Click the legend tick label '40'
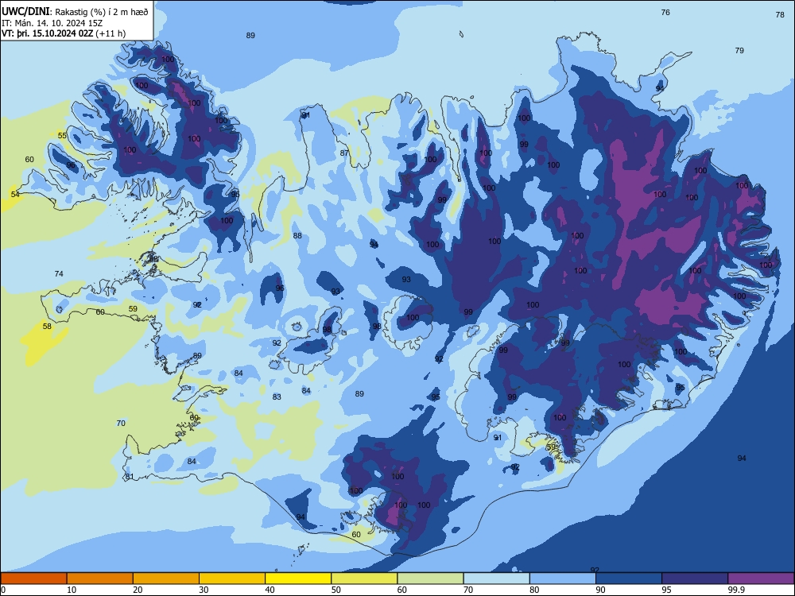This screenshot has height=596, width=795. pos(270,590)
